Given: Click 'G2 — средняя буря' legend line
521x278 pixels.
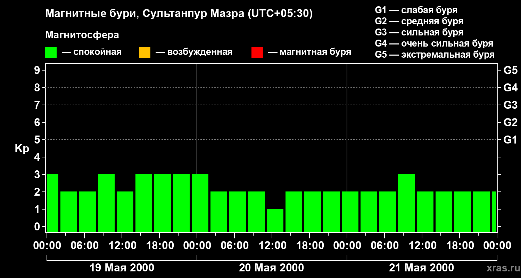Looking at the screenshot, I should coord(419,21).
